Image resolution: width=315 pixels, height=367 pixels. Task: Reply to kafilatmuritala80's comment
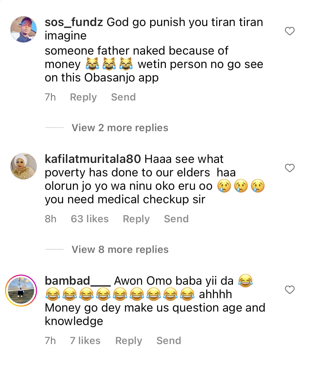click(136, 219)
